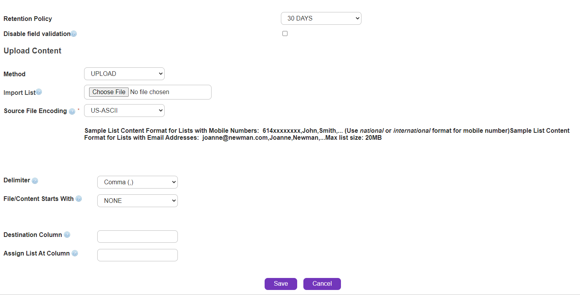Open help for Source File Encoding
The image size is (580, 295).
72,111
